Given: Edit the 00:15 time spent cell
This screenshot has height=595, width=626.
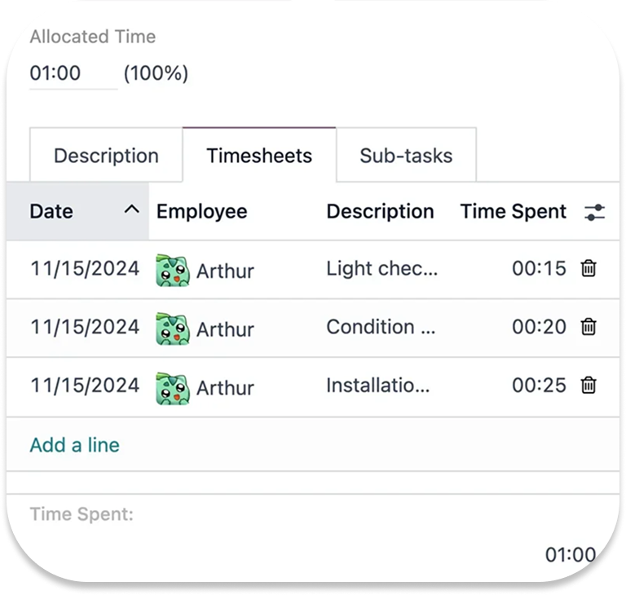Looking at the screenshot, I should pyautogui.click(x=539, y=268).
